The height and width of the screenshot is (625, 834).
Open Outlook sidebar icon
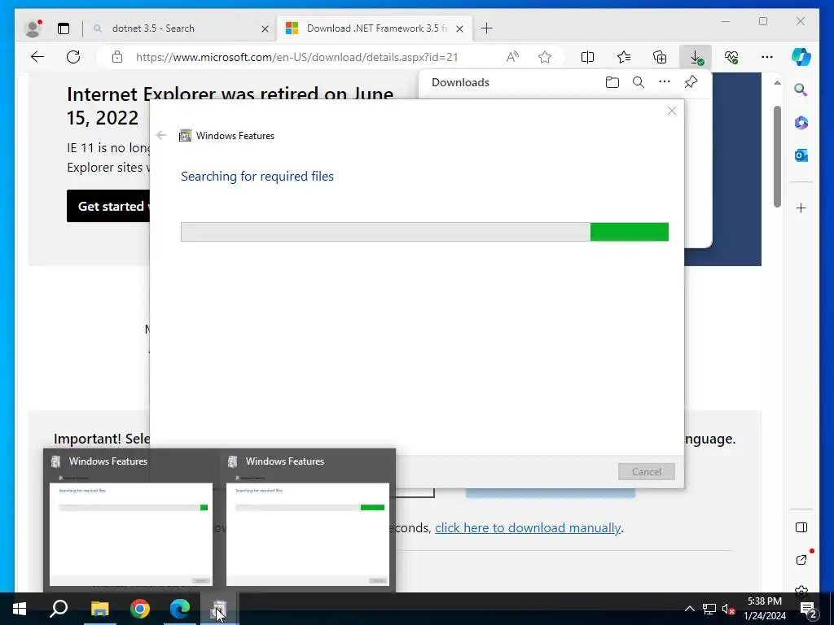point(801,155)
